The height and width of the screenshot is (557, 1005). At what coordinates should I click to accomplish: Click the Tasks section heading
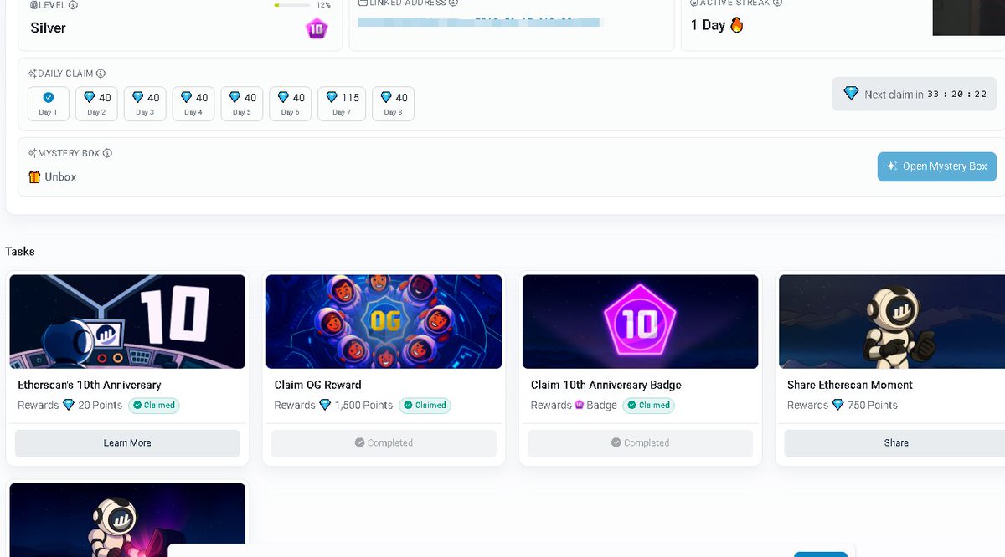coord(20,251)
